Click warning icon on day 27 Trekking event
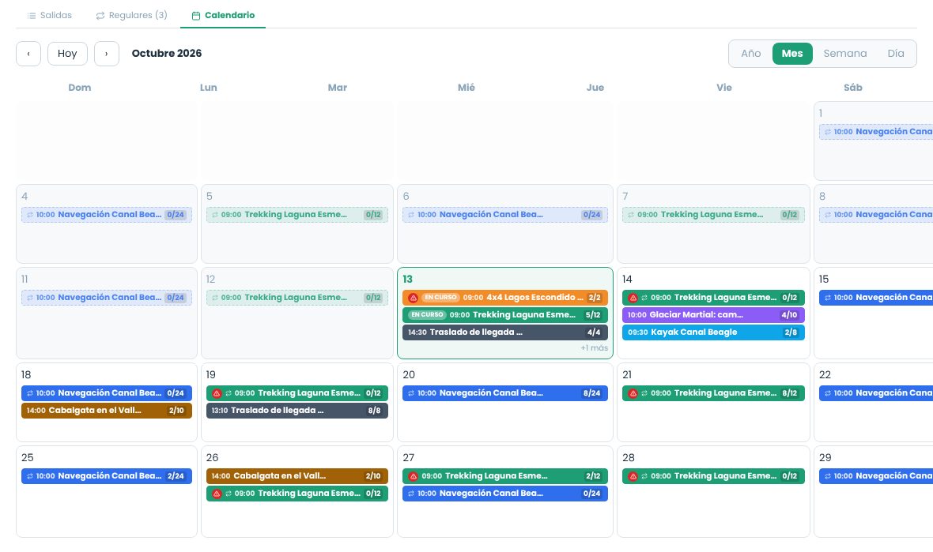Screen dimensions: 933x552 [413, 476]
